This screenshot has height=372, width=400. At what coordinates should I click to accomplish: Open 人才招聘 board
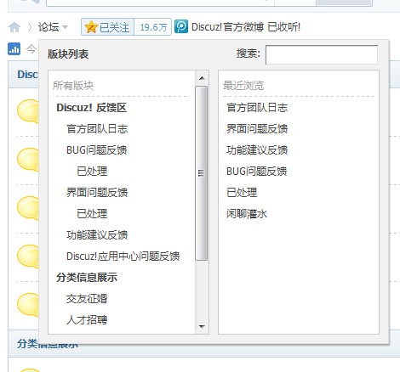click(87, 320)
